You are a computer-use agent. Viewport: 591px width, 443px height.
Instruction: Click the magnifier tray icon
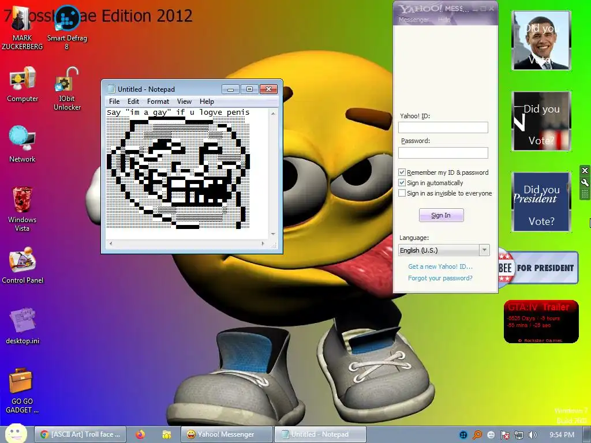(x=477, y=435)
